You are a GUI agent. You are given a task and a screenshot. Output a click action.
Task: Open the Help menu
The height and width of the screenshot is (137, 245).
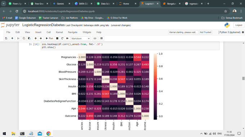point(99,32)
